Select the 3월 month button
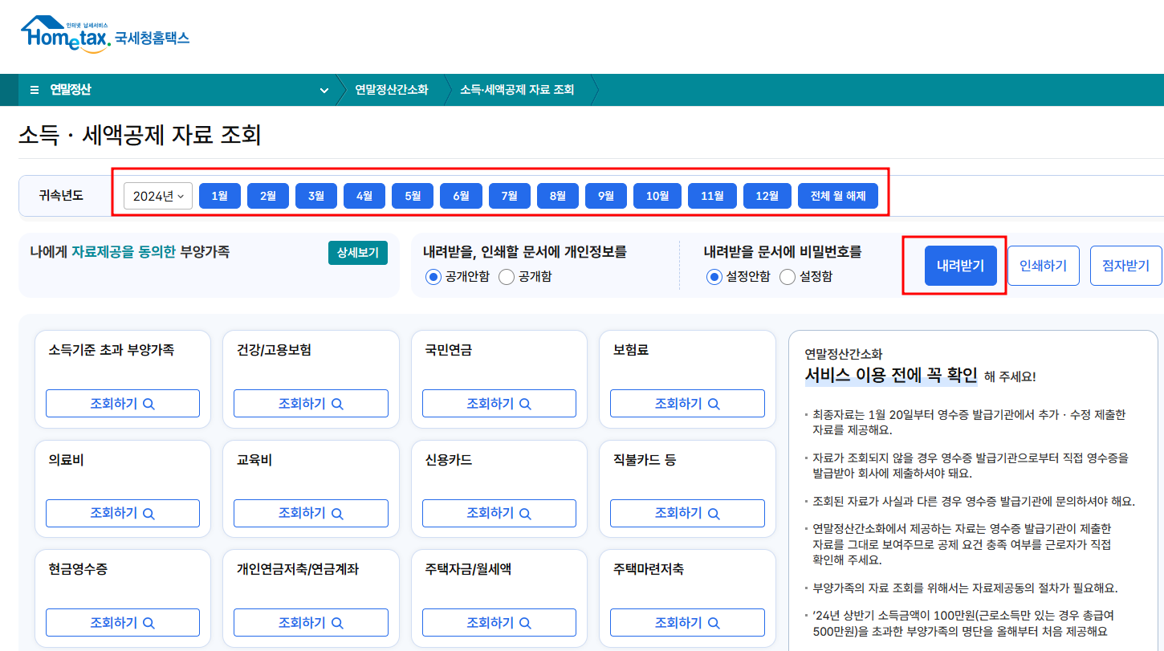Image resolution: width=1164 pixels, height=651 pixels. click(316, 196)
